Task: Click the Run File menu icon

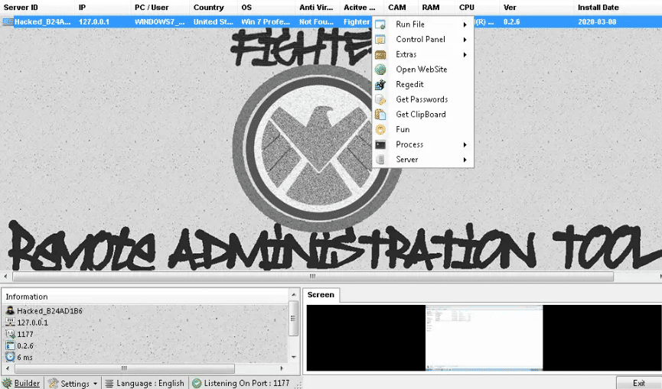Action: point(380,24)
